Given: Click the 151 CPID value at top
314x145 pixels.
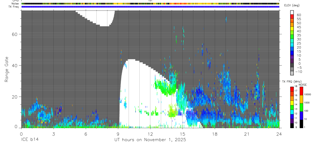Looking at the screenshot, I should point(150,1).
